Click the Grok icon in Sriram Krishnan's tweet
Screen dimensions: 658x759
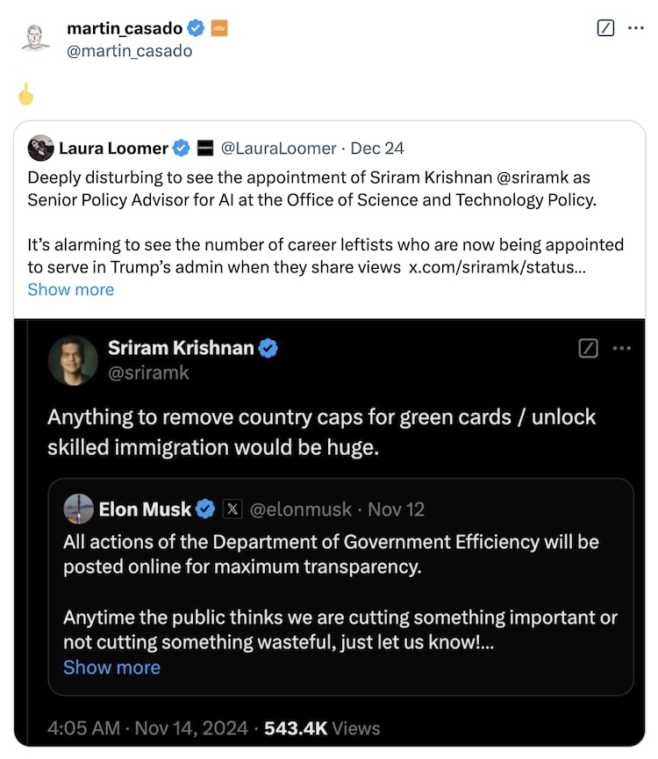pyautogui.click(x=589, y=349)
